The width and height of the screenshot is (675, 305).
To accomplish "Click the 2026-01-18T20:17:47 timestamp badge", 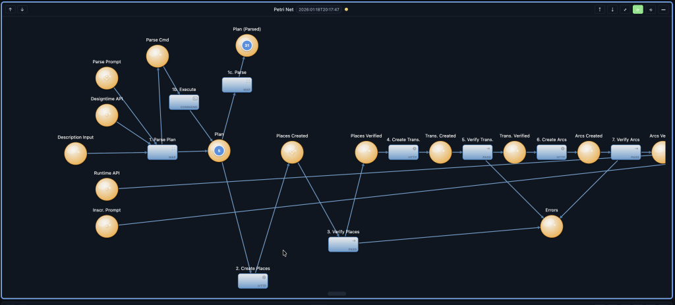I will 319,9.
